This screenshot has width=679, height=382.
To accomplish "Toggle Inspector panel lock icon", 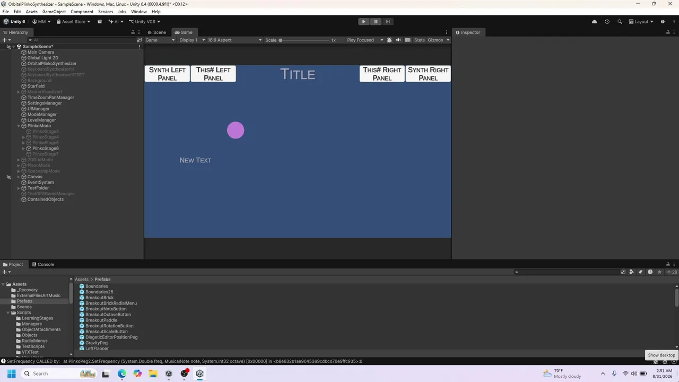I will click(x=668, y=32).
